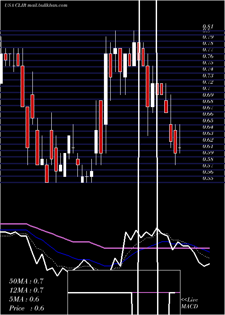Click the 0.73 price axis label
225x315 pixels.
click(208, 76)
